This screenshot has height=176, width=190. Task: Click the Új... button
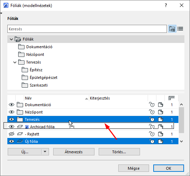pyautogui.click(x=25, y=152)
